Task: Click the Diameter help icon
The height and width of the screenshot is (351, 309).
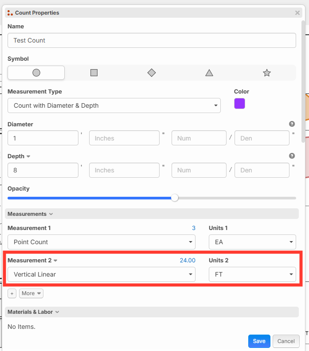Action: pos(292,124)
